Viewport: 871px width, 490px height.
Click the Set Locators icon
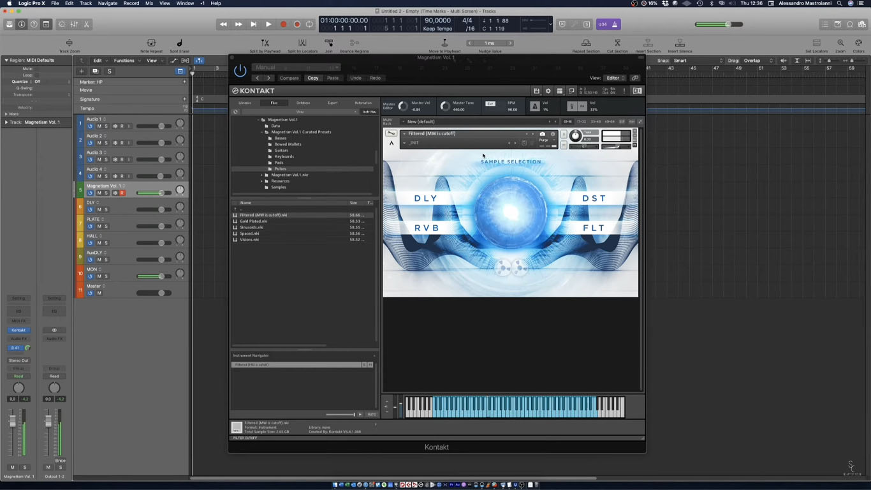[816, 43]
